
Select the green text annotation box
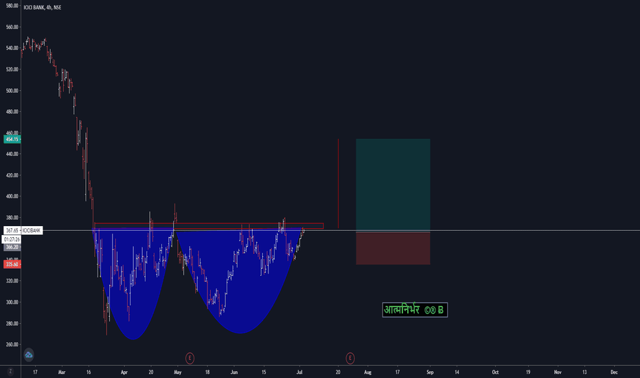(x=415, y=310)
